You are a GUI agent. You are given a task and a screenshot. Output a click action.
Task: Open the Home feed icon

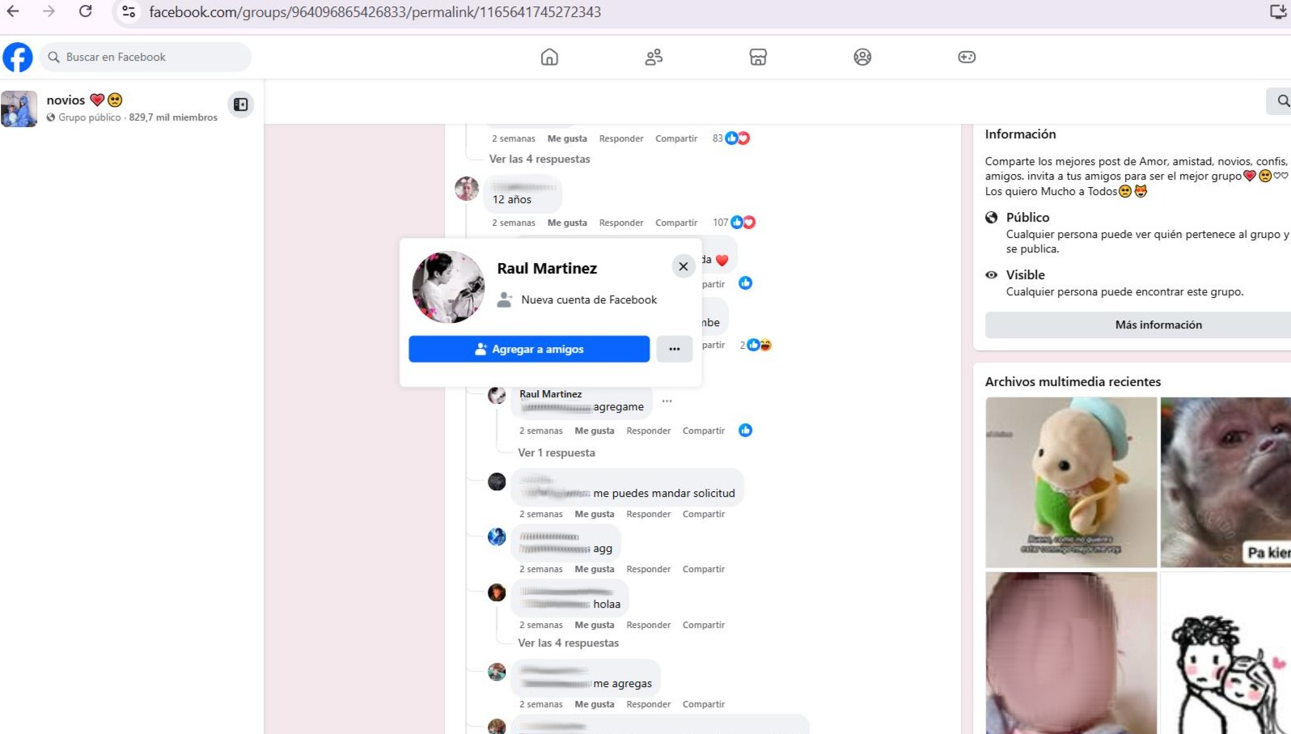(549, 57)
